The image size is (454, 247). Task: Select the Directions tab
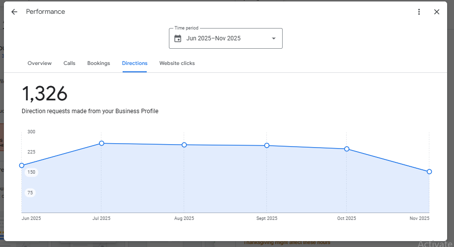click(x=134, y=63)
